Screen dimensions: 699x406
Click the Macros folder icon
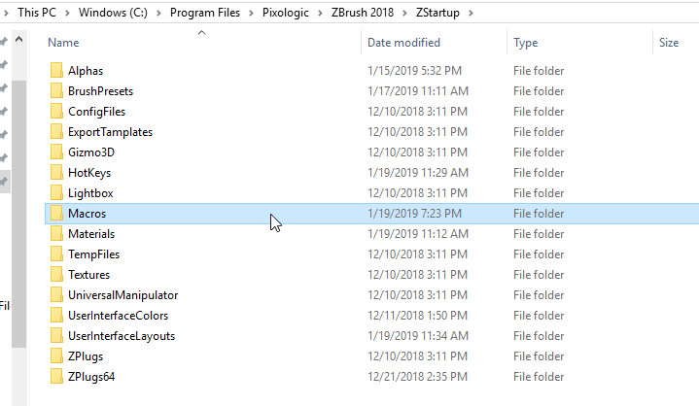(56, 214)
